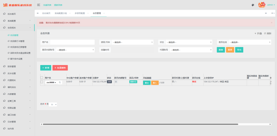Screen dimensions: 277x136
Task: Select the checkbox for zxc8888 row
Action: click(42, 82)
